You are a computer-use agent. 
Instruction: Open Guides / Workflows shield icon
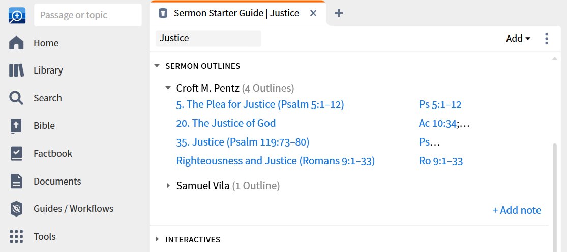pos(16,209)
